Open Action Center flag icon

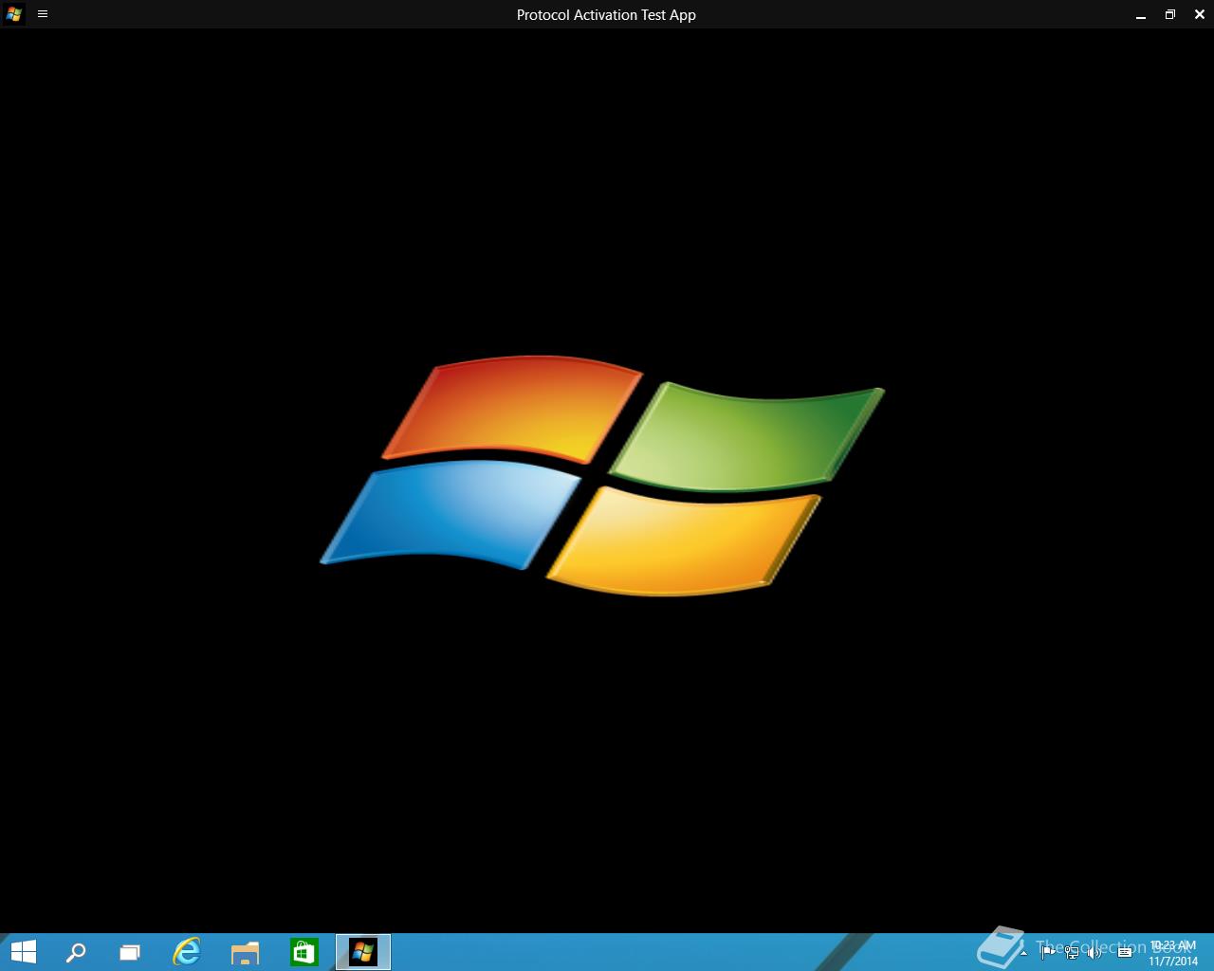coord(1047,953)
